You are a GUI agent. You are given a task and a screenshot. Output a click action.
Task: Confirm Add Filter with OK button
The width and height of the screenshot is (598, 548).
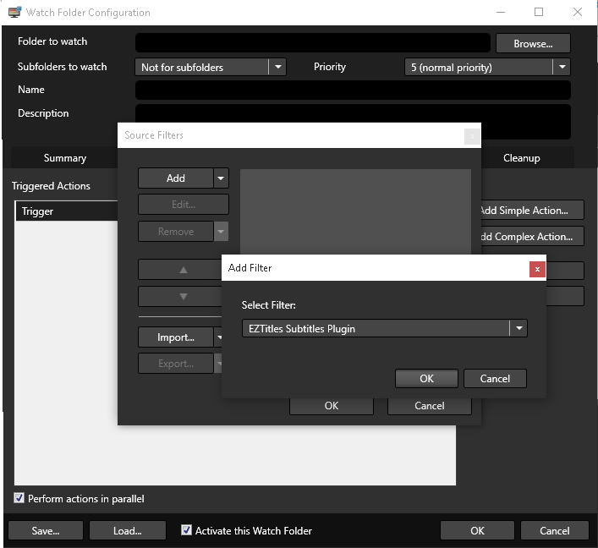[x=426, y=378]
